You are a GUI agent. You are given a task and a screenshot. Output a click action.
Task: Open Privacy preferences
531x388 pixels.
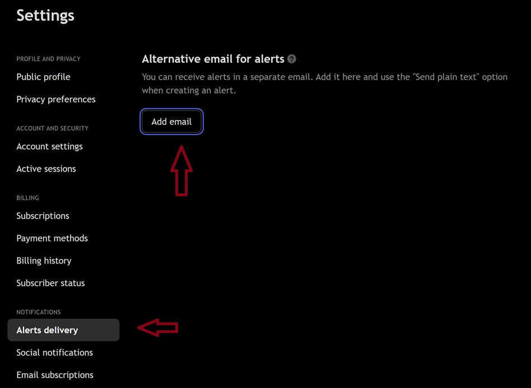pos(55,99)
